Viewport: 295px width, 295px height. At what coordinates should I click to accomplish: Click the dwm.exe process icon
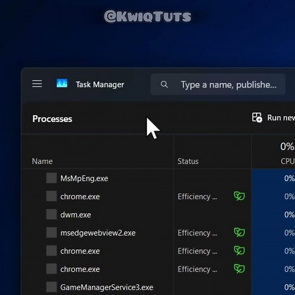(52, 214)
